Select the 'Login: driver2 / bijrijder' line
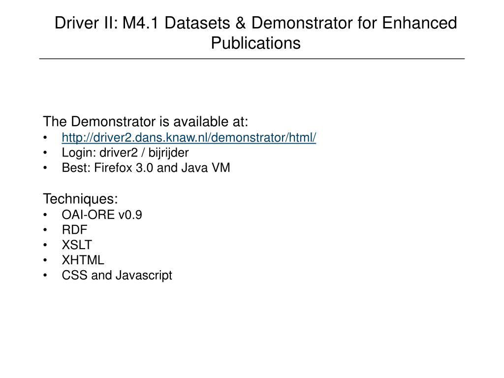This screenshot has height=378, width=504. pyautogui.click(x=125, y=153)
